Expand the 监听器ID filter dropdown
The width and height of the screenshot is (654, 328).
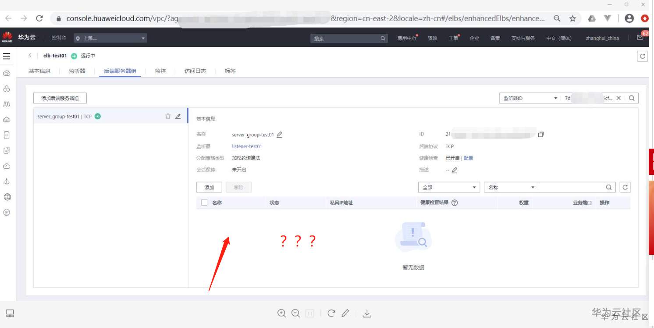click(x=530, y=98)
